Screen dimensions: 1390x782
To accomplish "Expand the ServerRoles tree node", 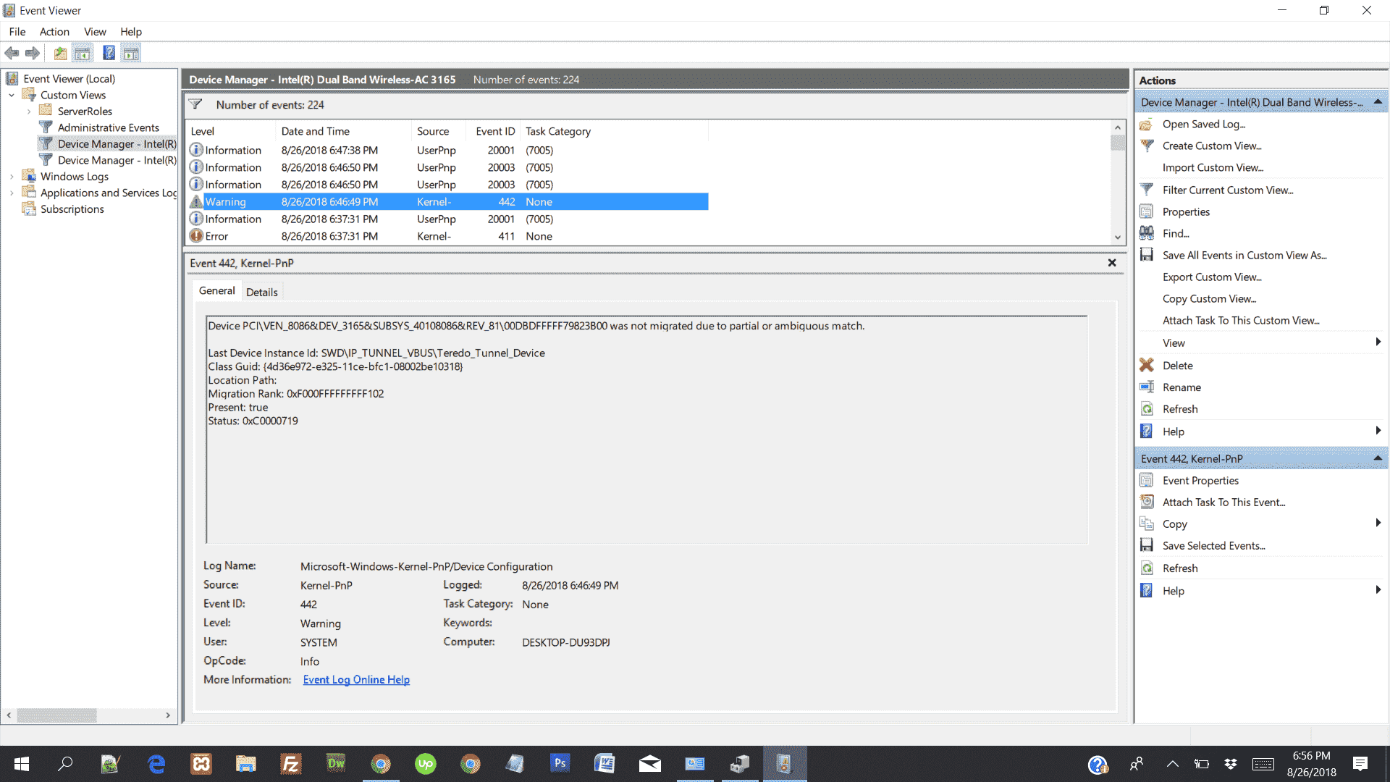I will click(29, 112).
